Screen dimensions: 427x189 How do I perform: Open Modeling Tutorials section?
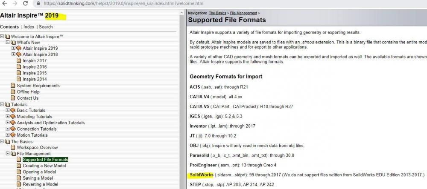pos(35,117)
